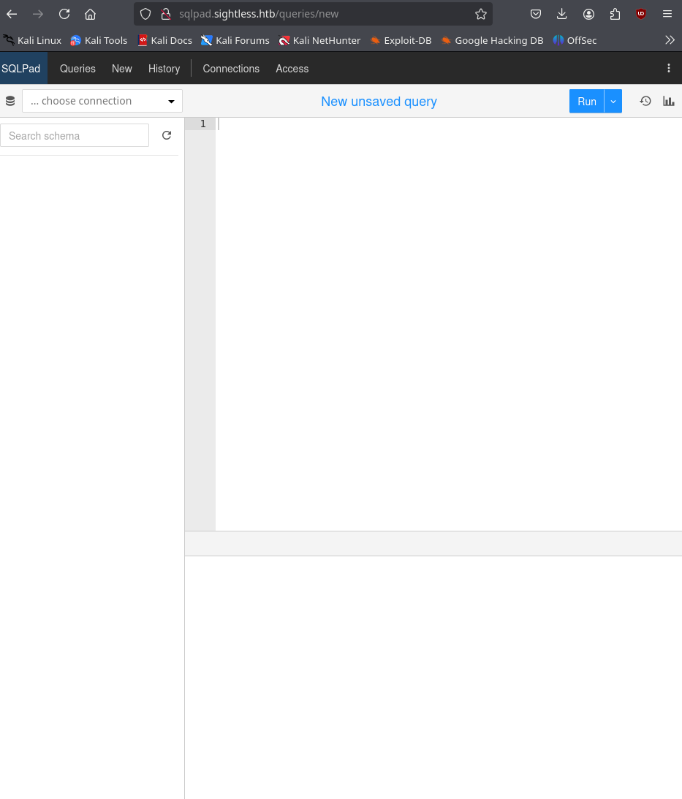The height and width of the screenshot is (799, 682).
Task: Open the SQLPad three-dot options menu
Action: point(669,68)
